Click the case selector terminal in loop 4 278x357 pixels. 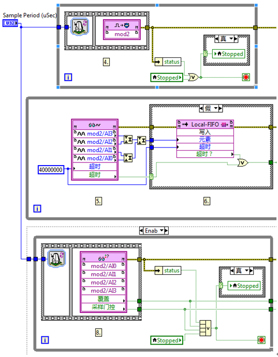coord(206,54)
